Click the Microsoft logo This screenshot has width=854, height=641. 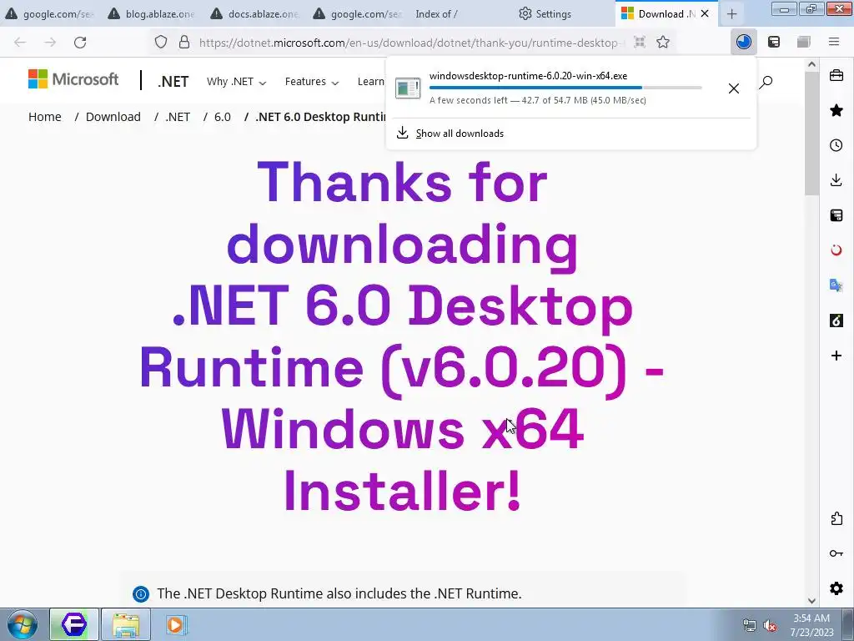click(x=73, y=79)
